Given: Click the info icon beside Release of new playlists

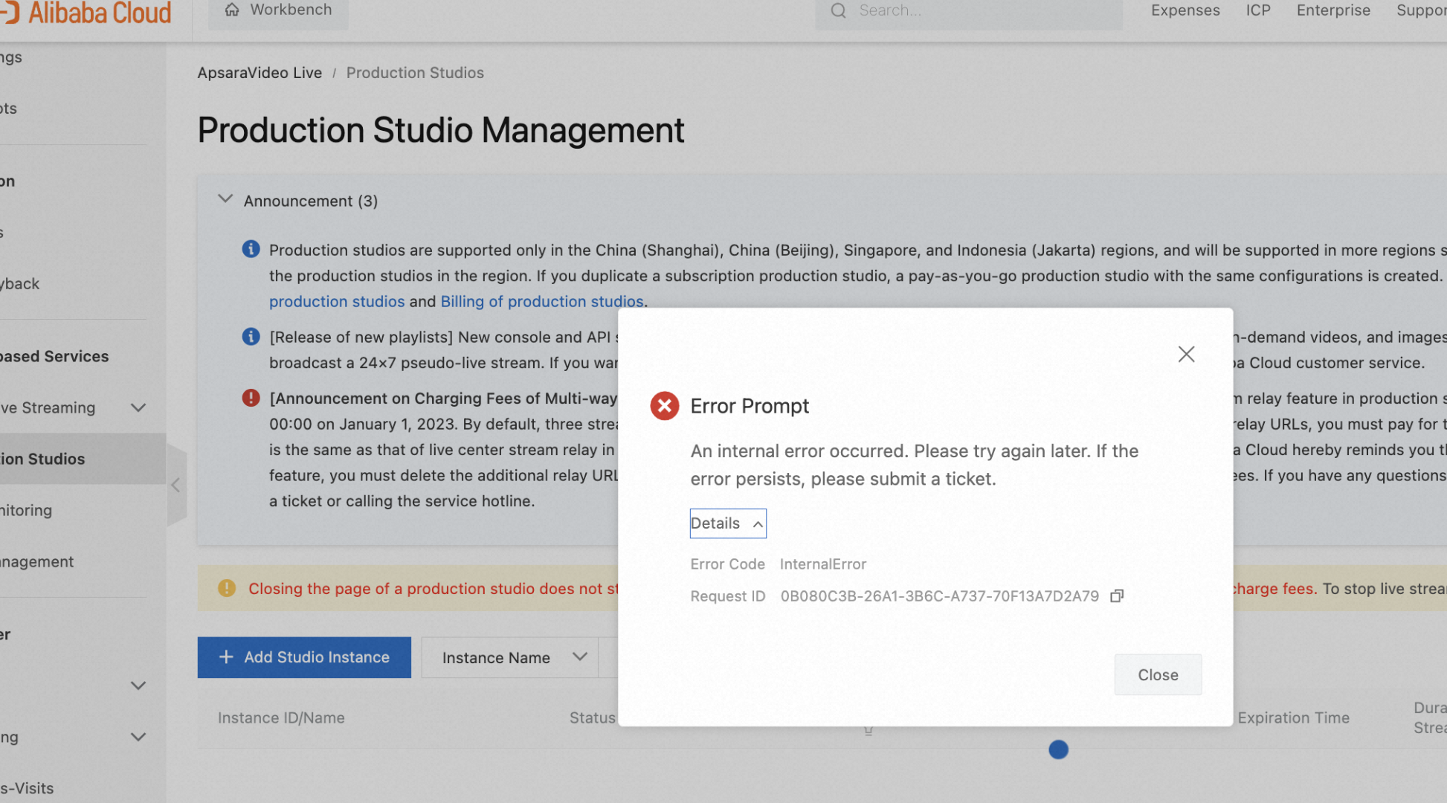Looking at the screenshot, I should click(251, 337).
